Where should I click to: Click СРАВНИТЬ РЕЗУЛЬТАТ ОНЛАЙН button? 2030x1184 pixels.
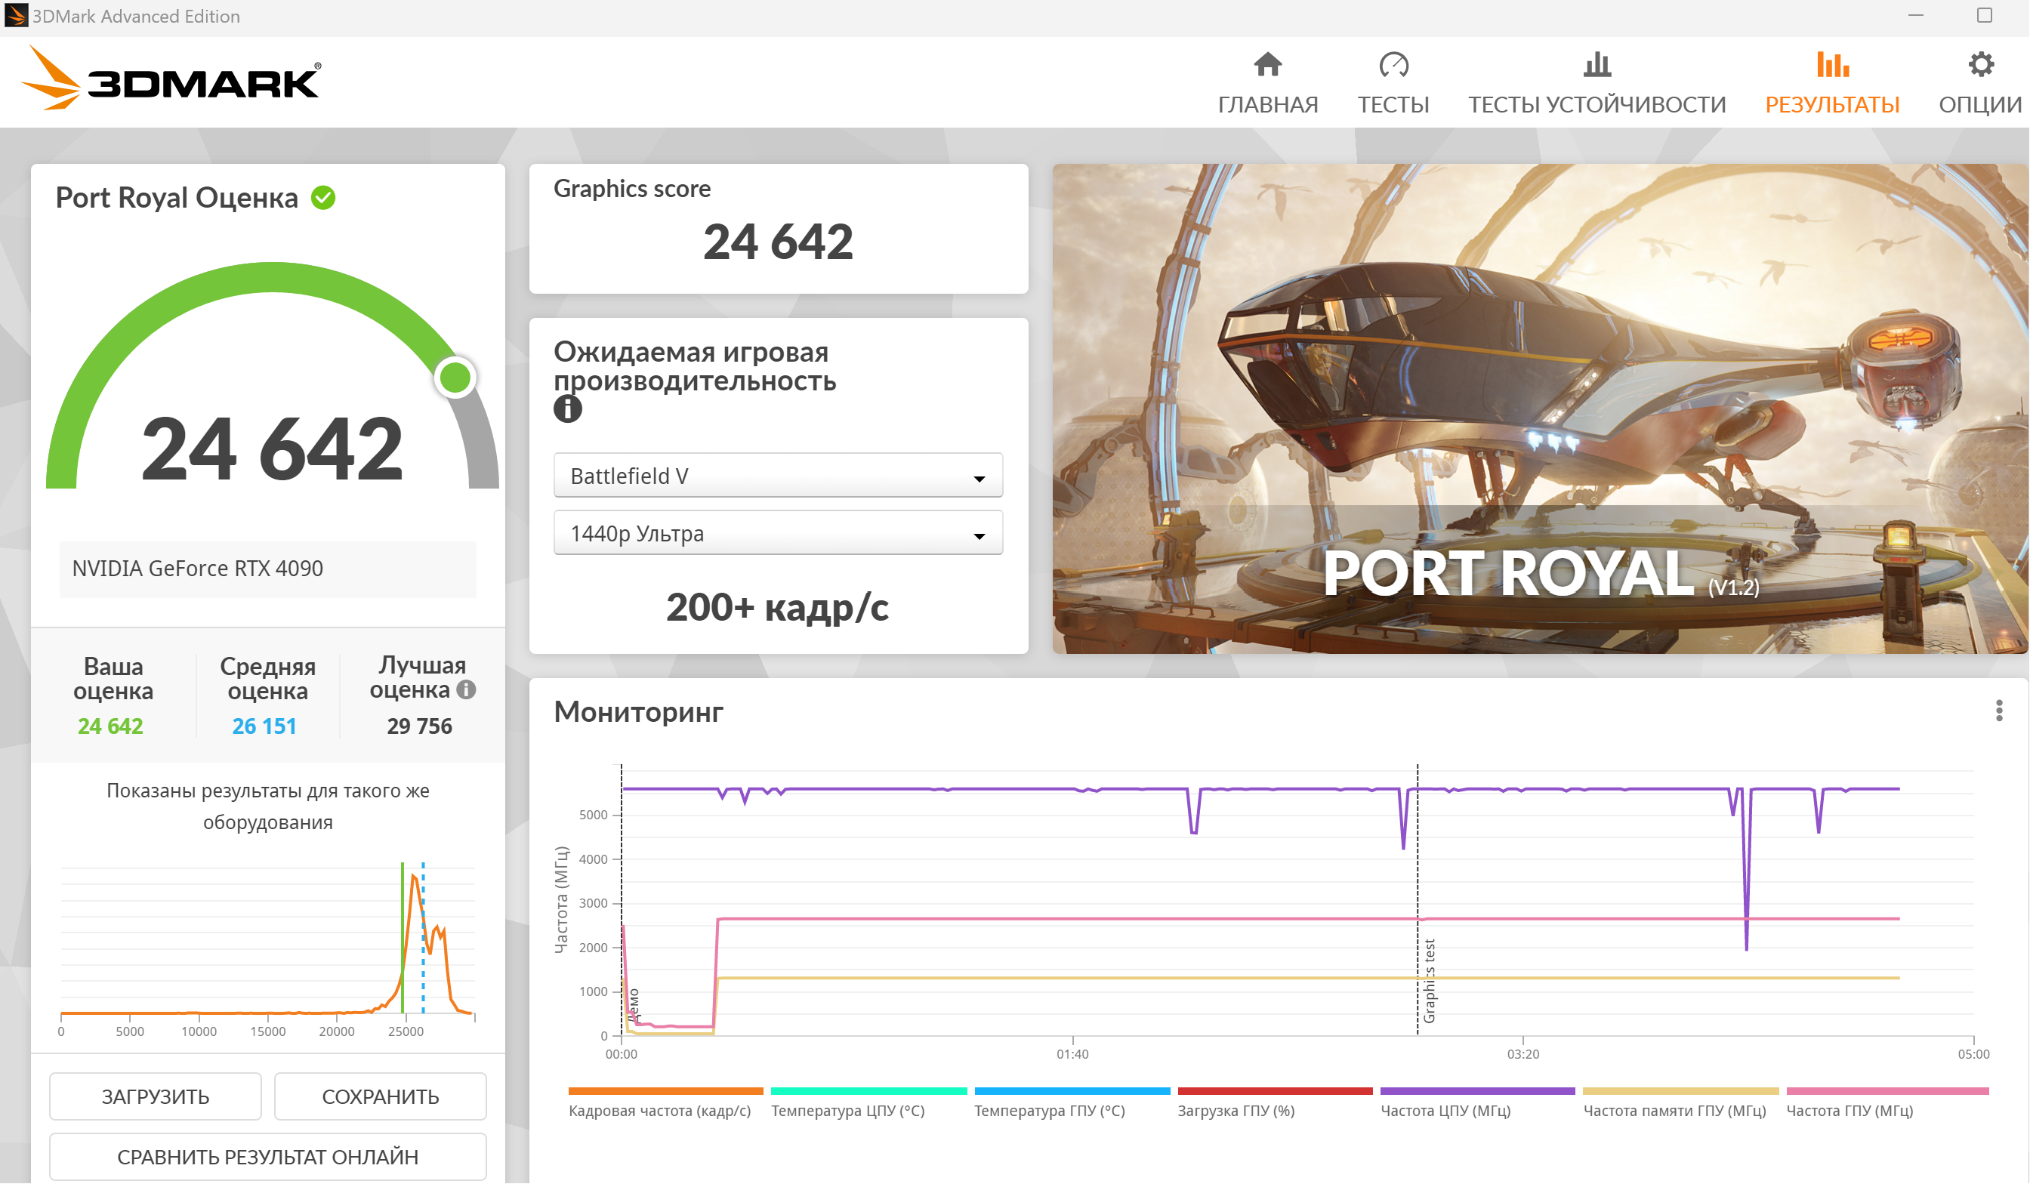click(267, 1157)
